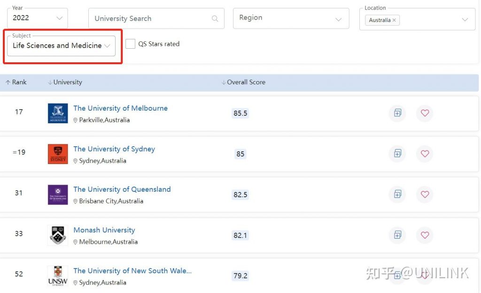
Task: Click the UNSW logo
Action: tap(58, 276)
